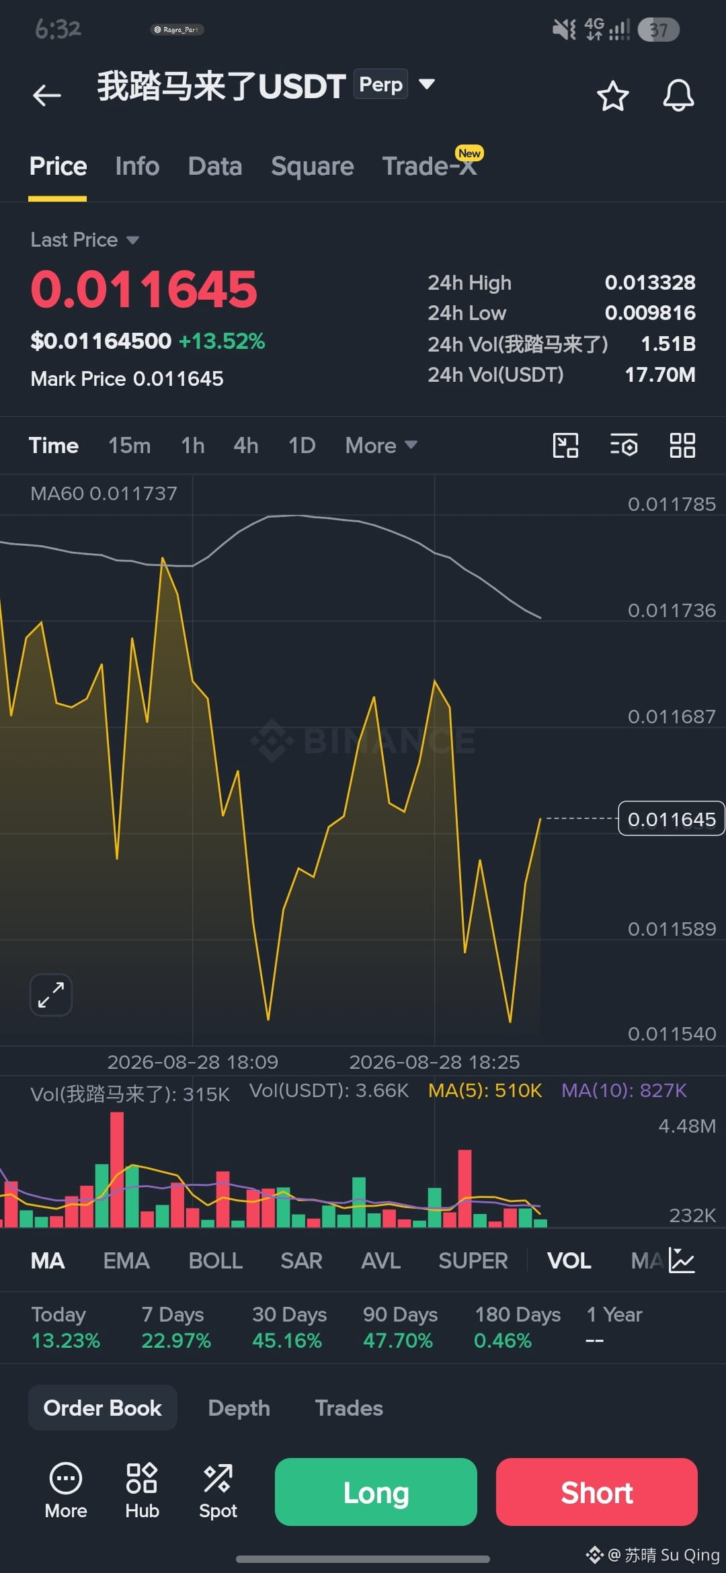The height and width of the screenshot is (1573, 726).
Task: Expand chart to fullscreen
Action: point(51,995)
